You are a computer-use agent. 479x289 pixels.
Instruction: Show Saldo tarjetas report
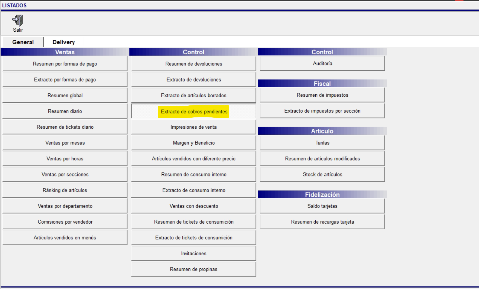[x=322, y=206]
